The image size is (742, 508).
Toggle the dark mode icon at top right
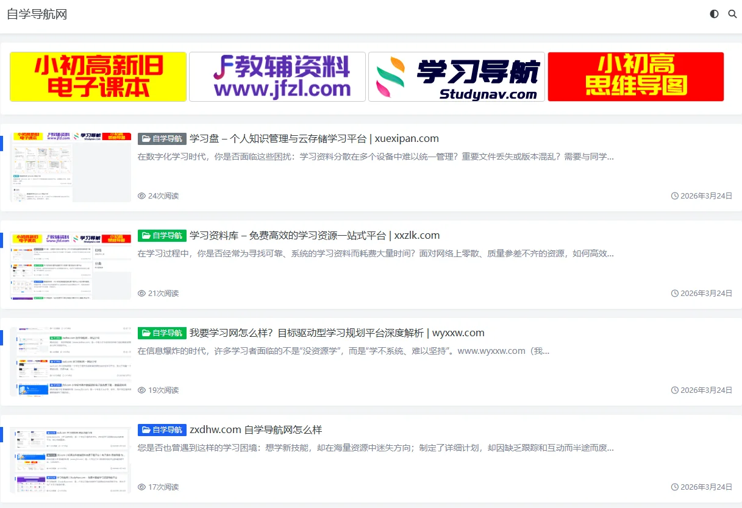coord(714,13)
